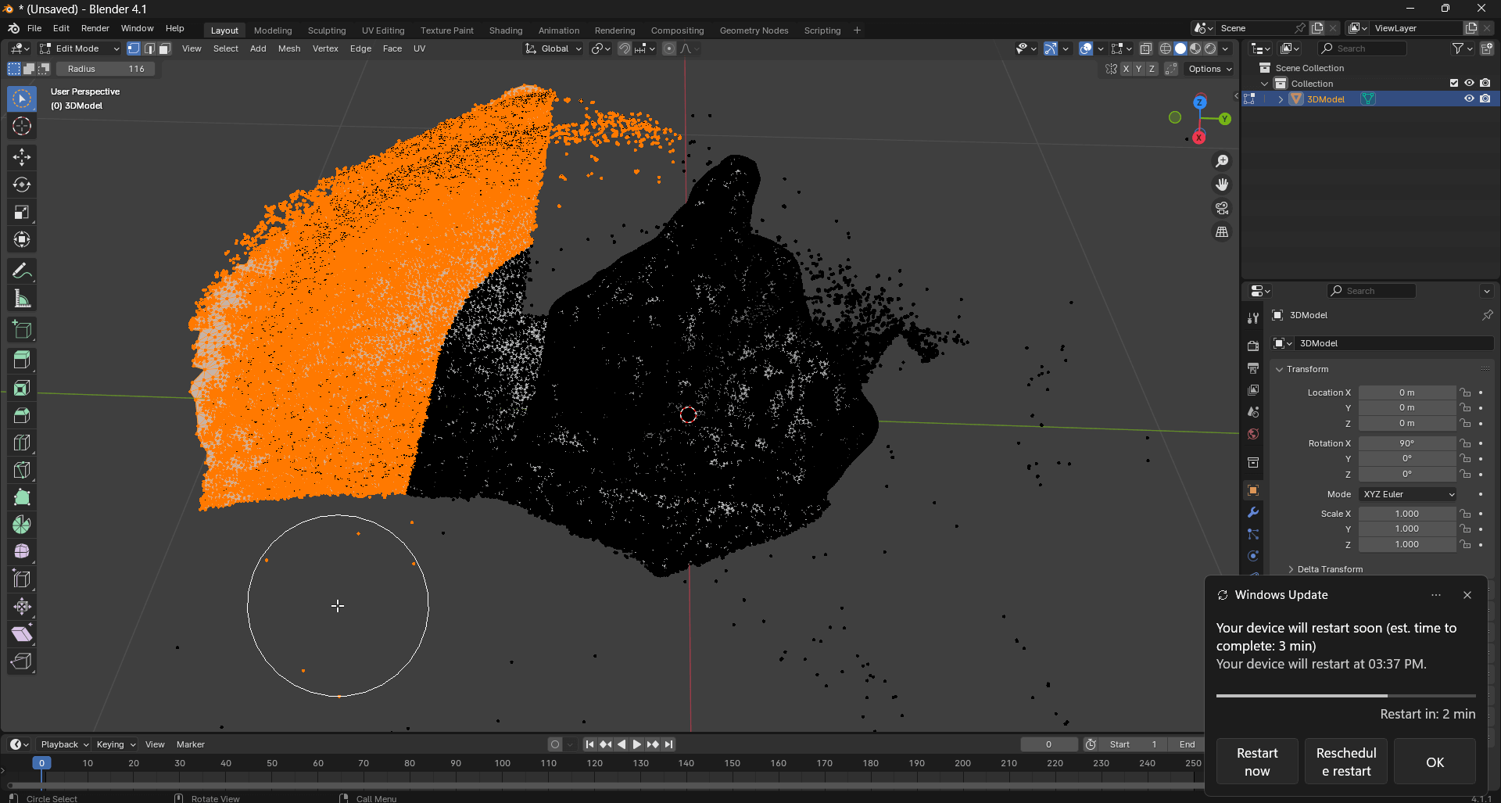Select the Poly Build tool
This screenshot has width=1501, height=803.
22,497
